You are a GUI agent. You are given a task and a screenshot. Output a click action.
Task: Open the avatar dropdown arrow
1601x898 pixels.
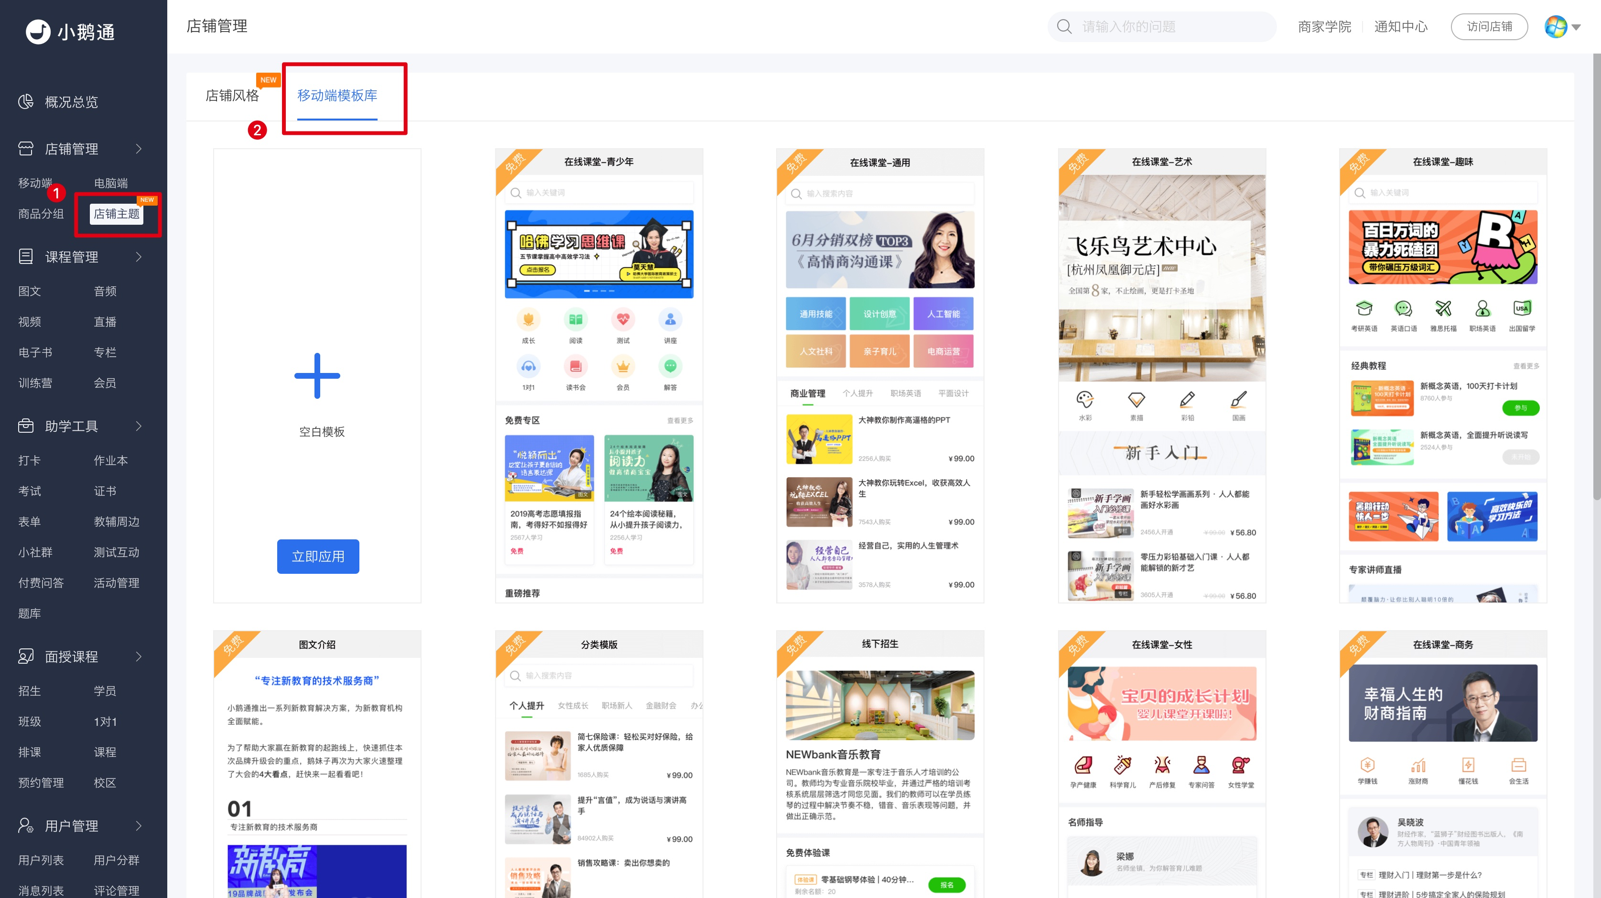point(1576,27)
